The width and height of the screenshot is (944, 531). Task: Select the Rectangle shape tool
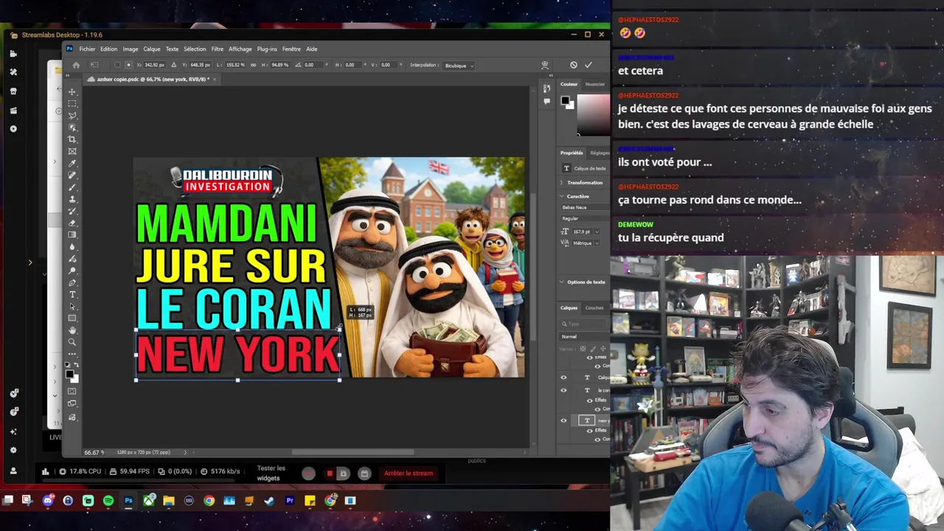pyautogui.click(x=72, y=318)
